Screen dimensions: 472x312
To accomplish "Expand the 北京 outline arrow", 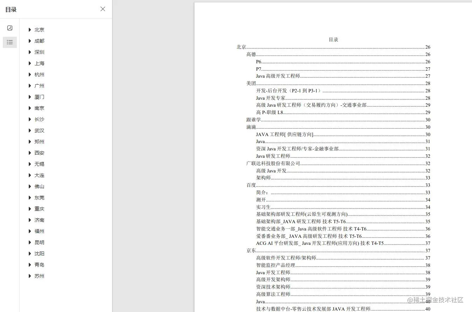I will tap(30, 30).
